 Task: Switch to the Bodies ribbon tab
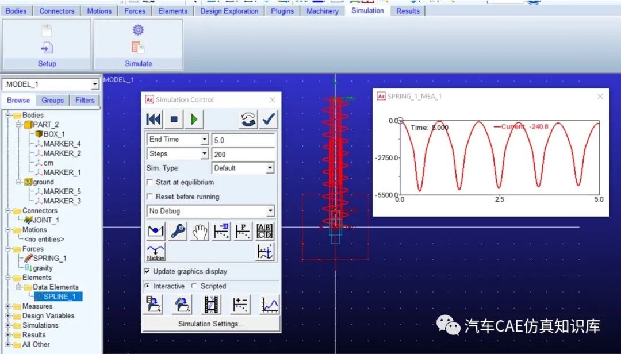(x=16, y=11)
